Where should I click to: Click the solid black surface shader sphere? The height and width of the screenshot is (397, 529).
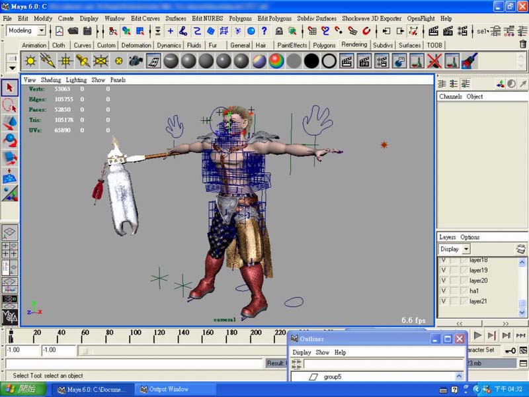(x=311, y=61)
